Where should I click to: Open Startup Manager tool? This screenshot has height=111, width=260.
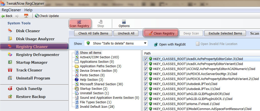[31, 62]
